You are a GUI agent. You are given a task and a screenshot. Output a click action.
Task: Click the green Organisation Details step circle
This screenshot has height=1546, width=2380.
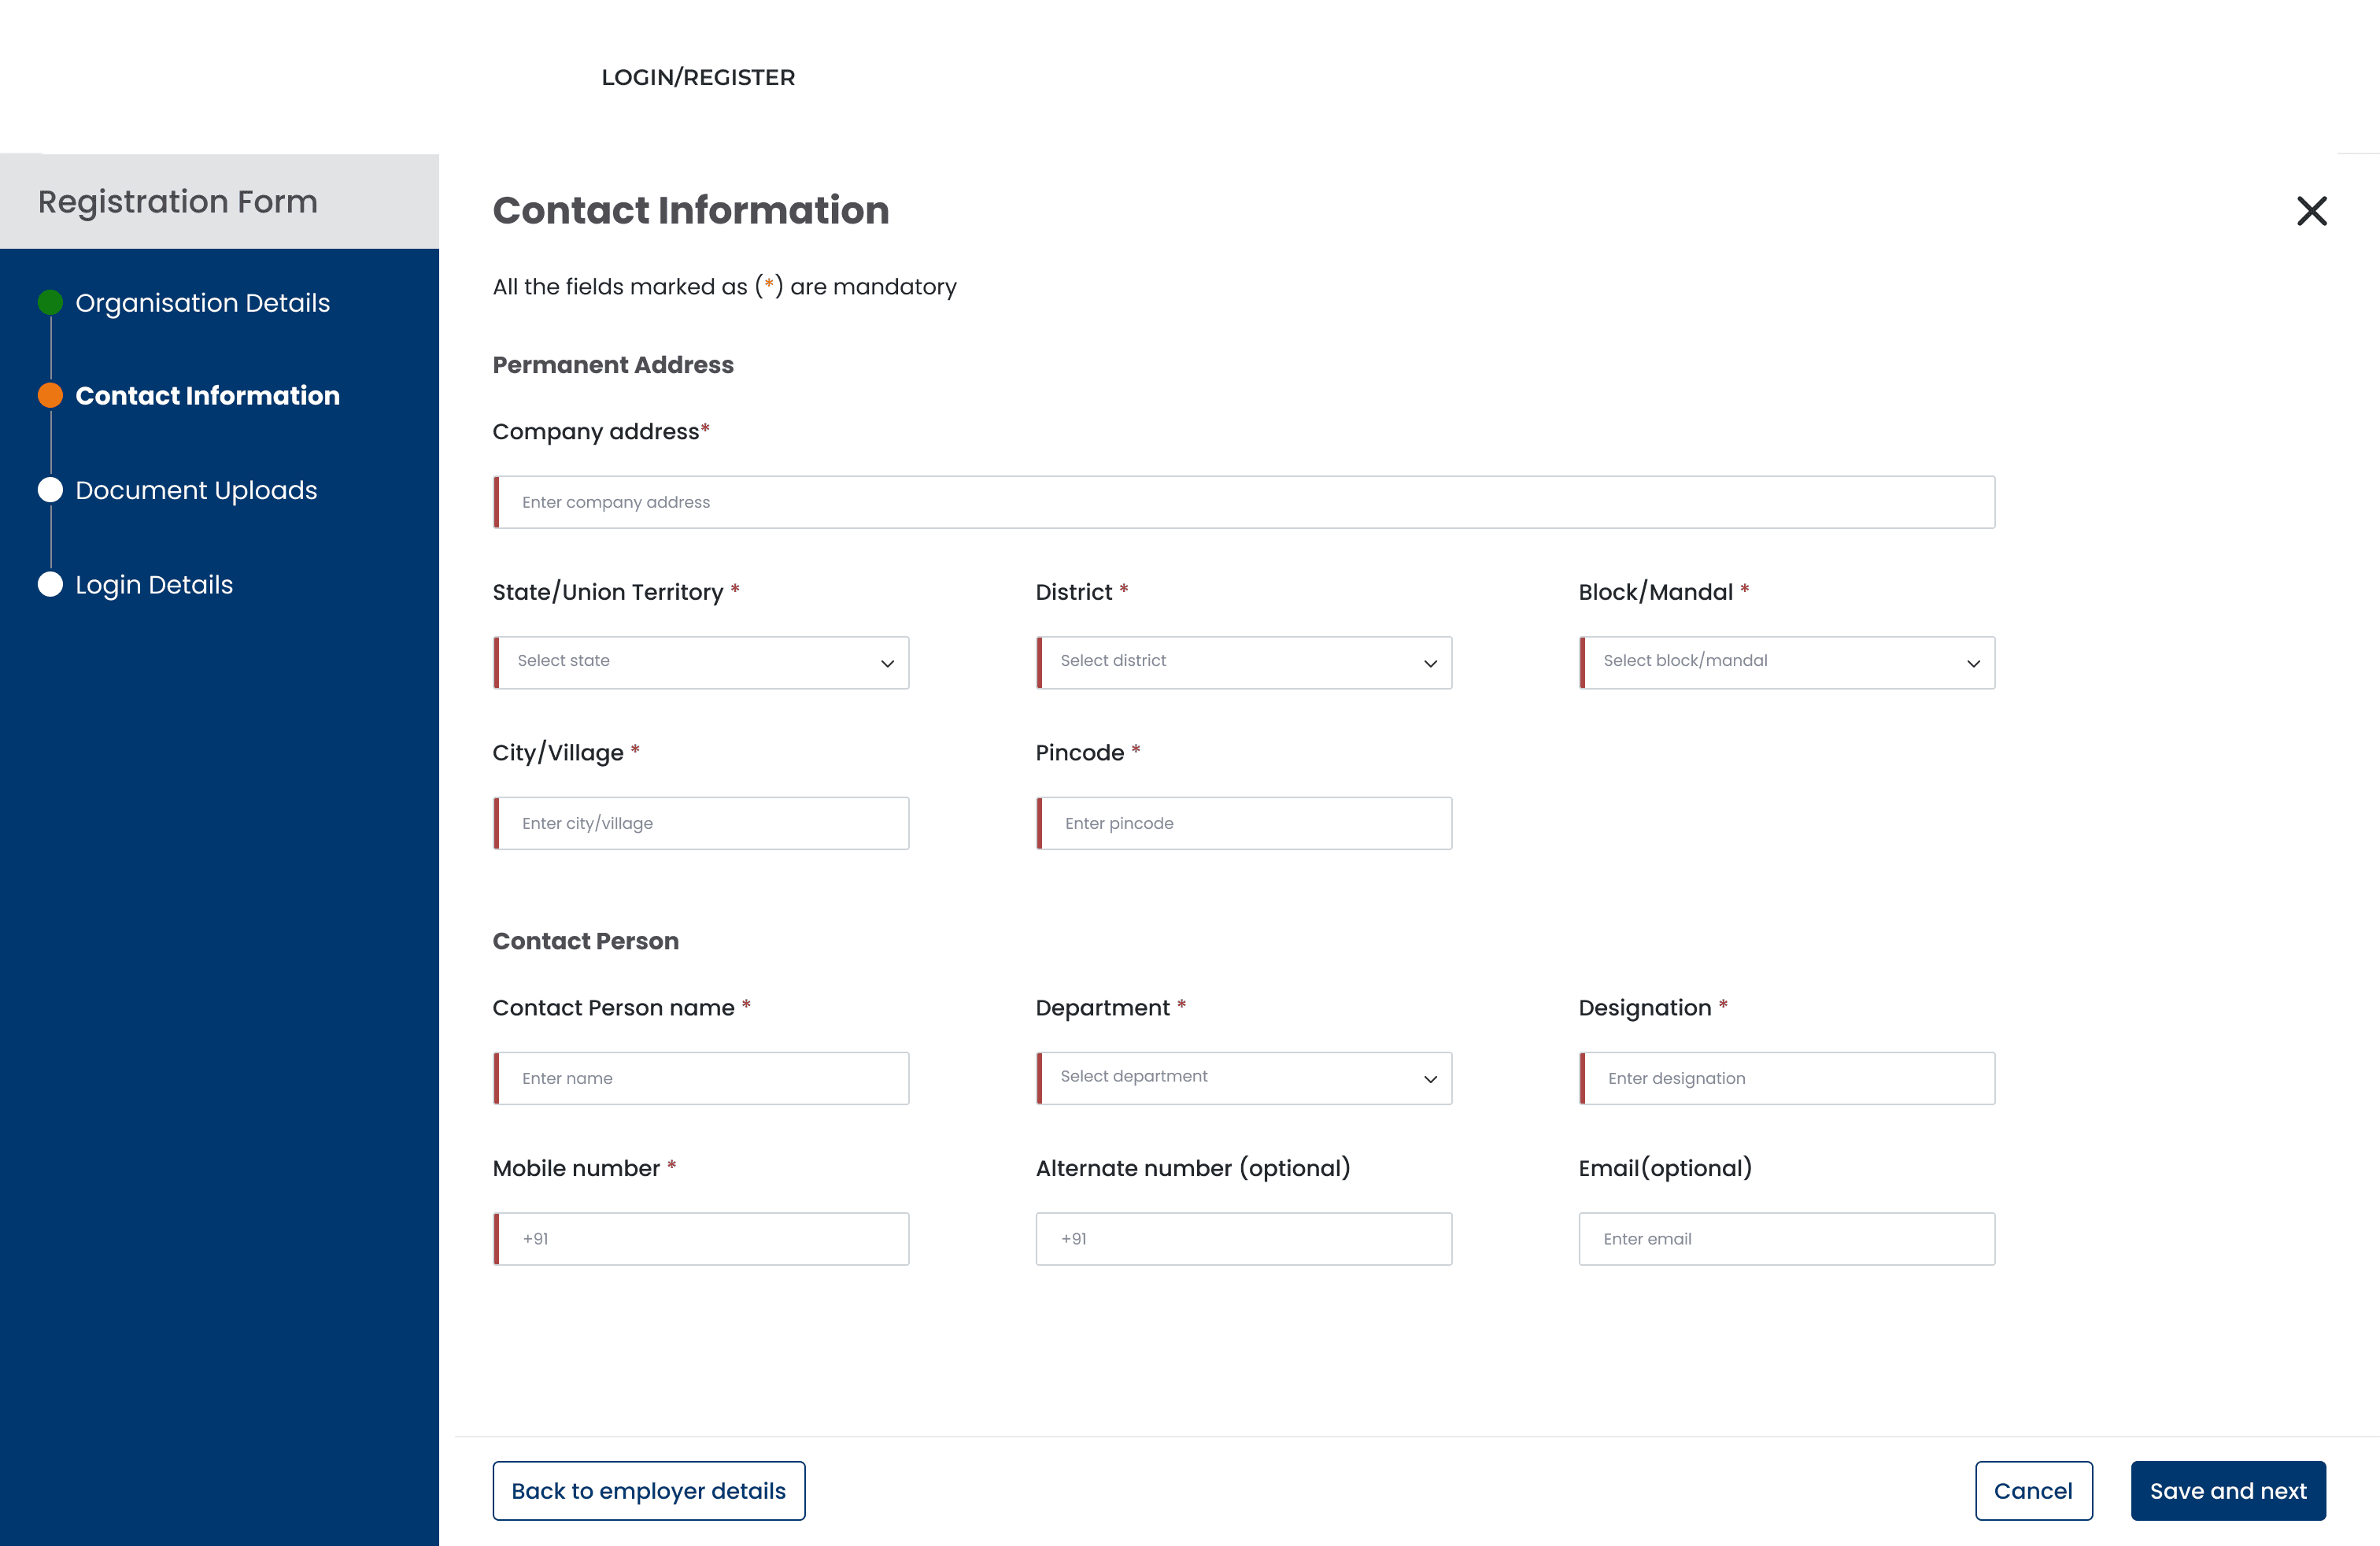pos(50,302)
